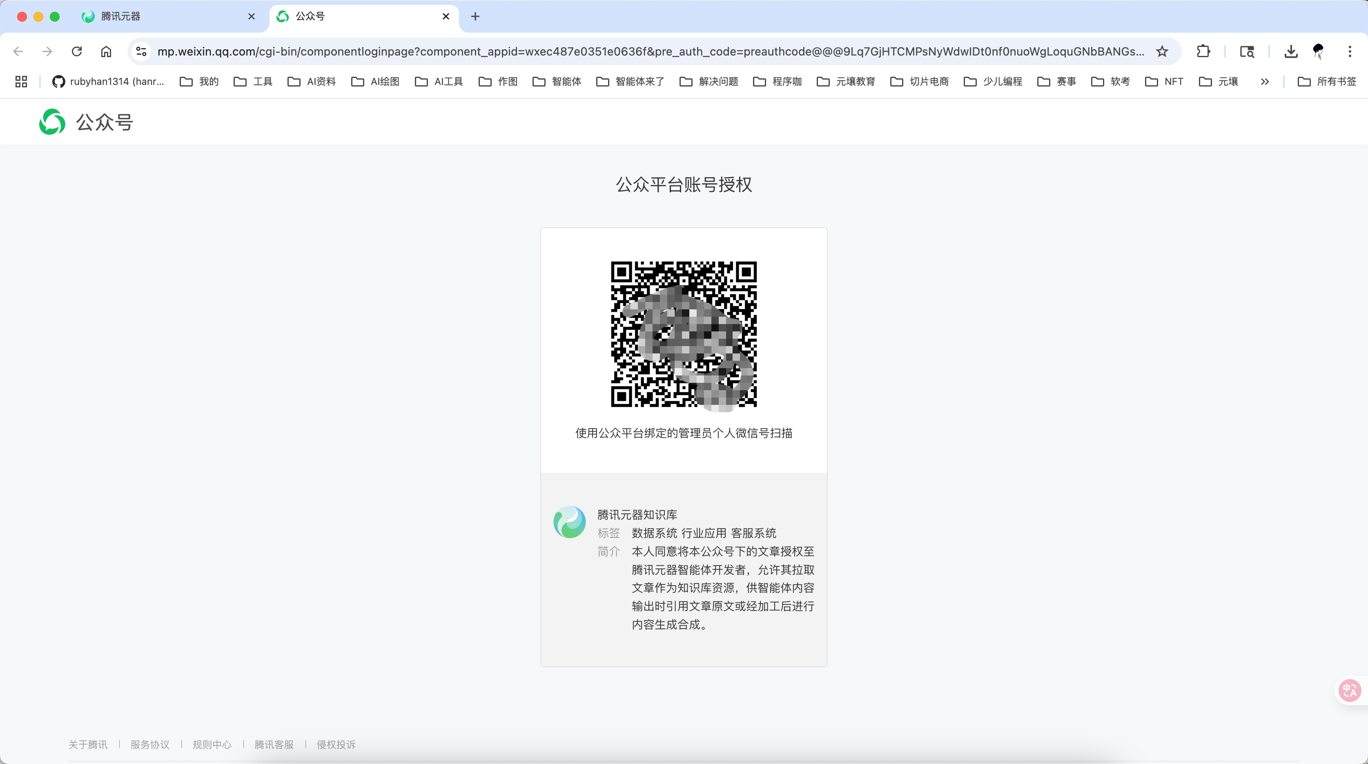Open the GitHub profile bookmark rubyhan1314
1368x764 pixels.
point(109,81)
